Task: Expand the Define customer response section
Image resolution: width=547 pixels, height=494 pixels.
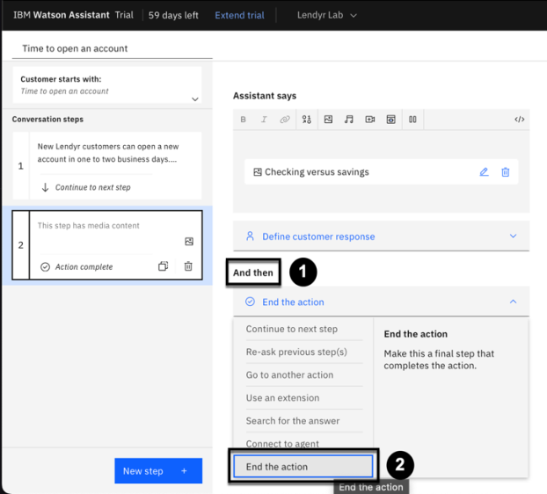Action: [x=514, y=236]
